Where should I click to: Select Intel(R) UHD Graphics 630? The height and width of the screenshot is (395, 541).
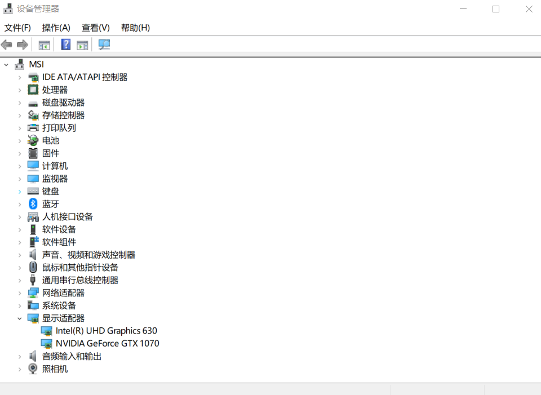106,331
